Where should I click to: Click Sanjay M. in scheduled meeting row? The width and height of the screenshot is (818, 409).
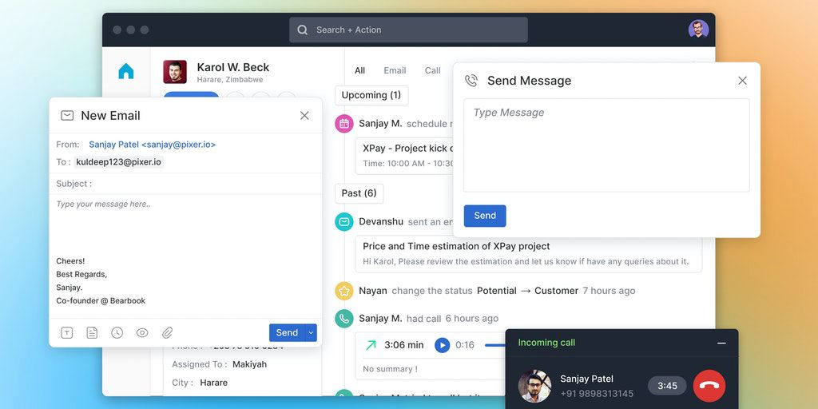[380, 124]
